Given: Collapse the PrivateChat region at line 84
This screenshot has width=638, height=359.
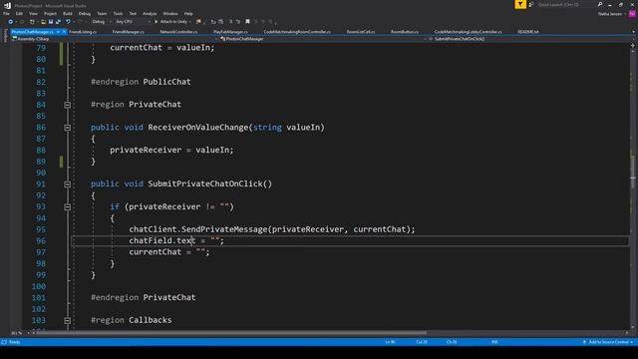Looking at the screenshot, I should coord(68,105).
